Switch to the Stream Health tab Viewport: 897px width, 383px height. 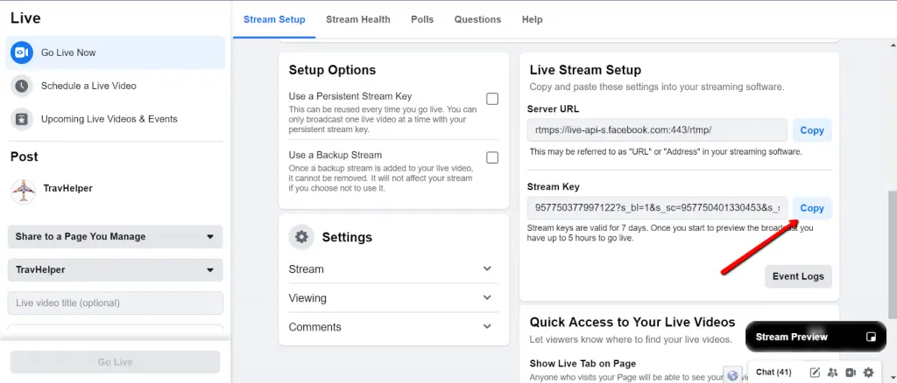pos(357,19)
